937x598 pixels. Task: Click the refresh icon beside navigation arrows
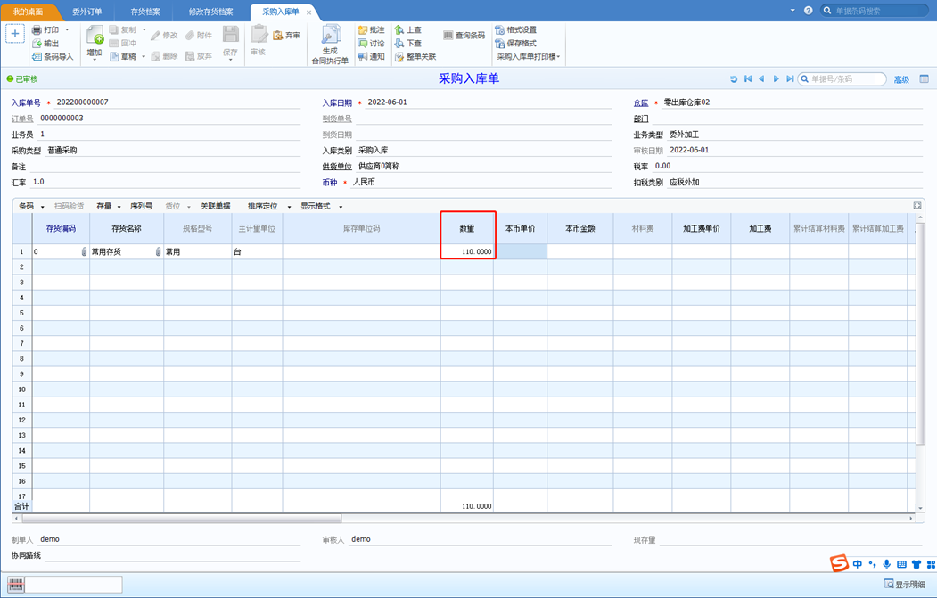[734, 78]
